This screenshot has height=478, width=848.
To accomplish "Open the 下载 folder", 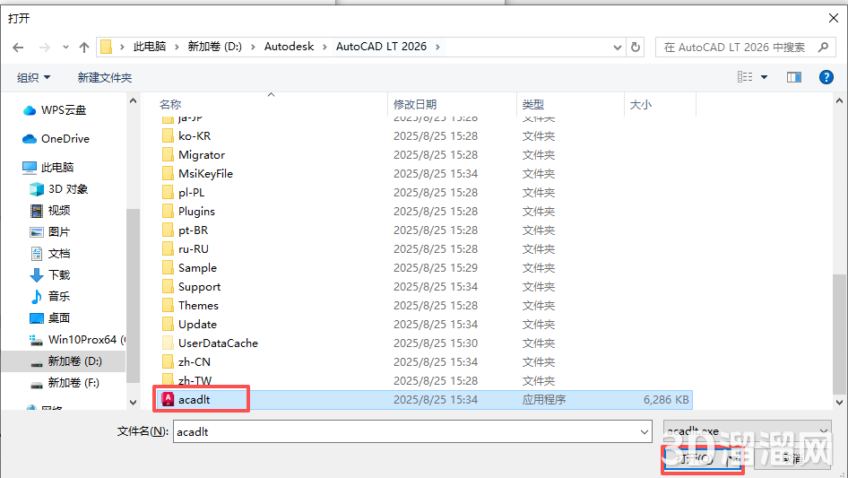I will [x=50, y=275].
